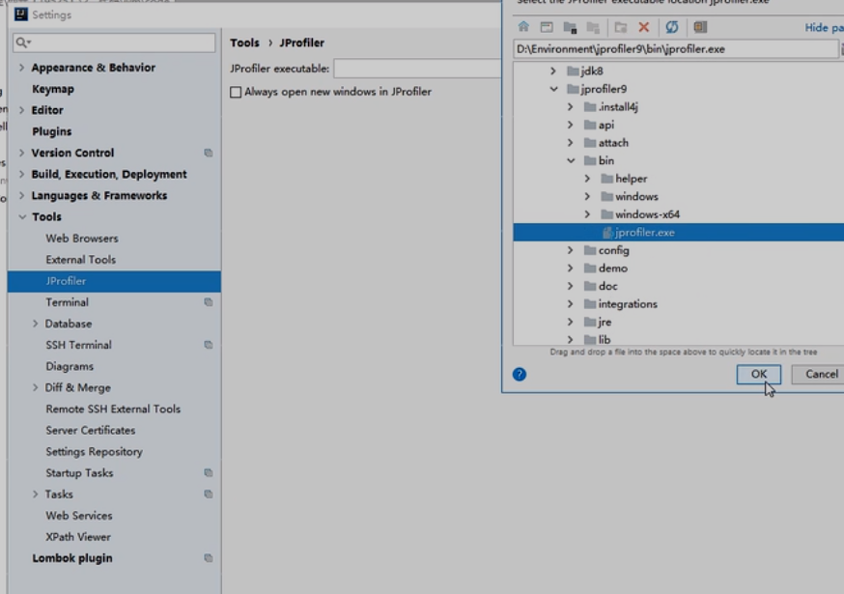This screenshot has height=594, width=844.
Task: Click the project-level icon beside Startup Tasks
Action: (x=209, y=473)
